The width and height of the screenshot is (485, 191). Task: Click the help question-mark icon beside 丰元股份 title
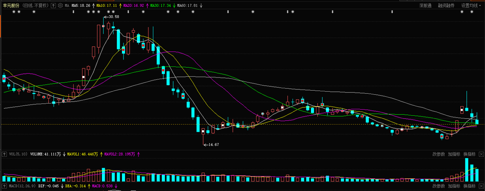coord(53,6)
